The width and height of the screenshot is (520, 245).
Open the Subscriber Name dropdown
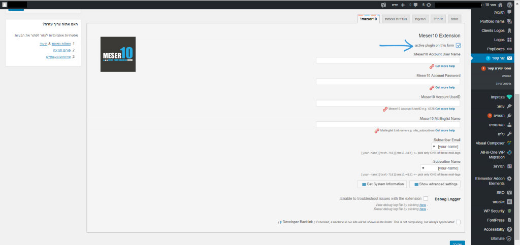440,168
